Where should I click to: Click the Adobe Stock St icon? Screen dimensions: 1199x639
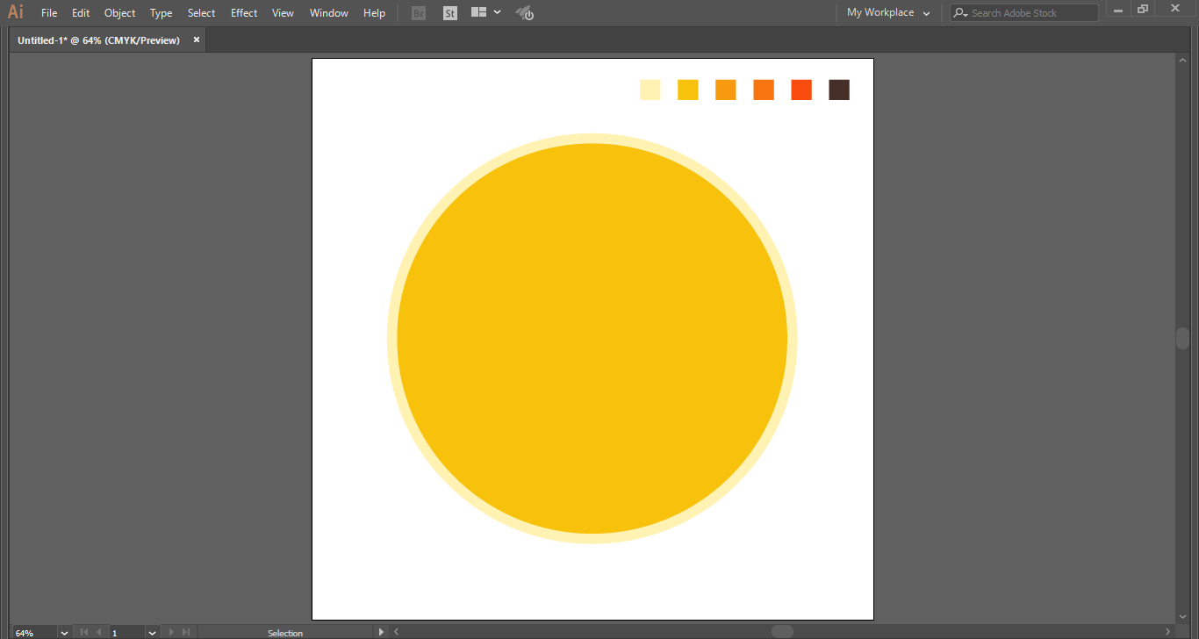[x=449, y=13]
